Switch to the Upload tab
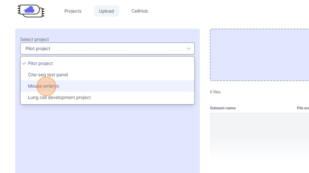Image resolution: width=309 pixels, height=173 pixels. [106, 11]
